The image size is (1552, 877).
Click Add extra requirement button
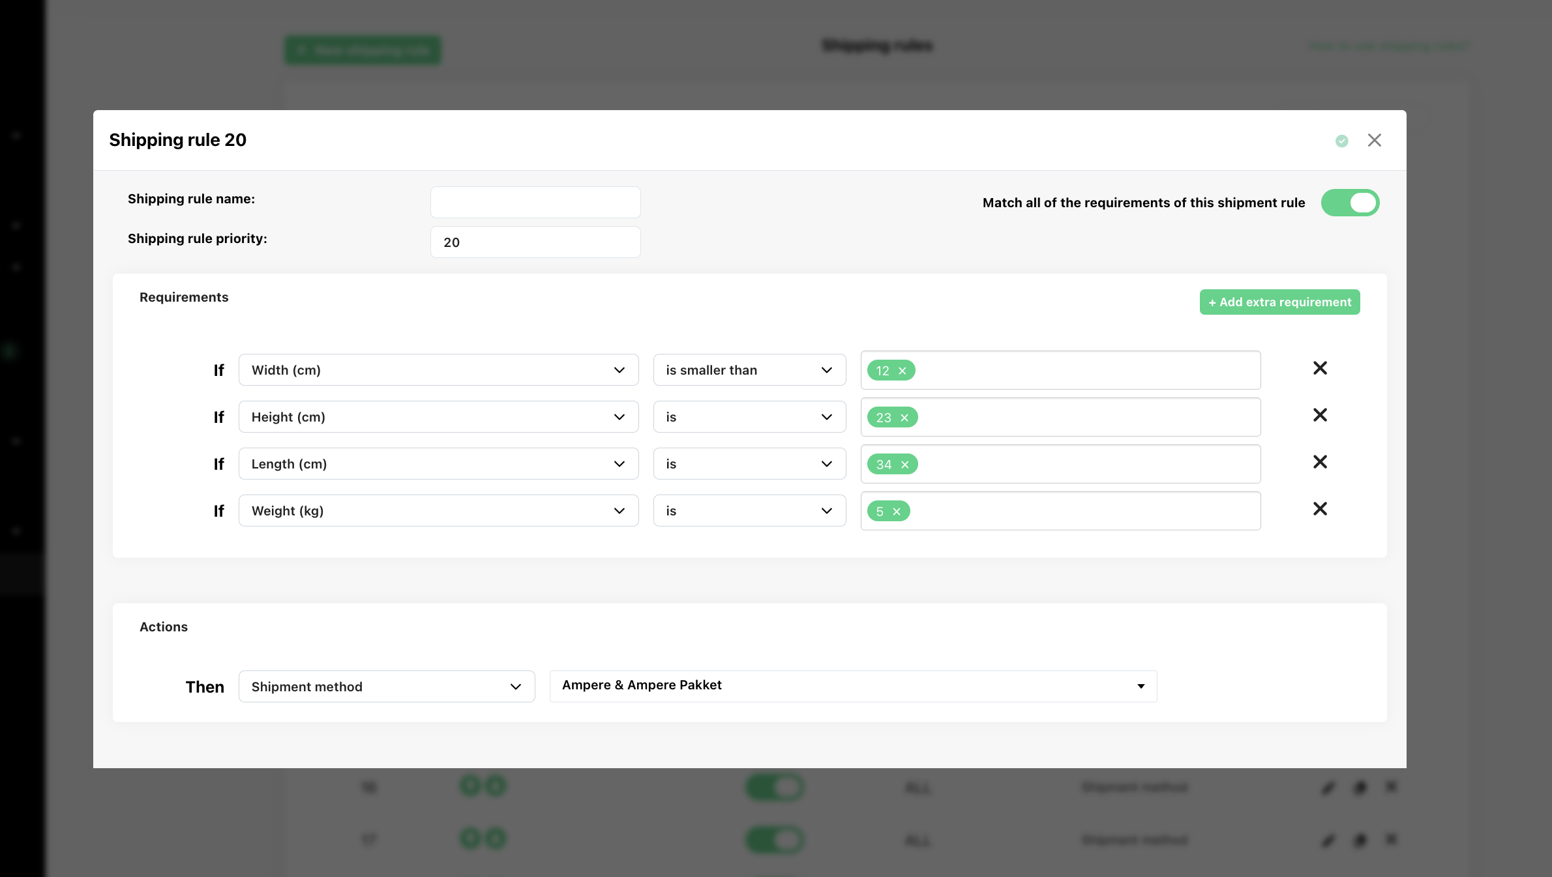(1279, 302)
